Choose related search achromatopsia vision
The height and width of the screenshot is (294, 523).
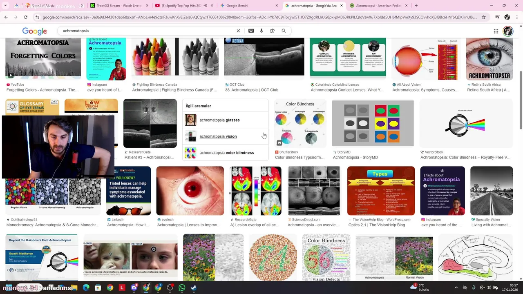(225, 136)
